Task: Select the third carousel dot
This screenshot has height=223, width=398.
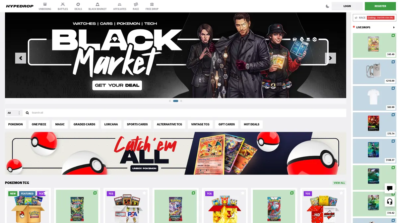Action: [181, 101]
